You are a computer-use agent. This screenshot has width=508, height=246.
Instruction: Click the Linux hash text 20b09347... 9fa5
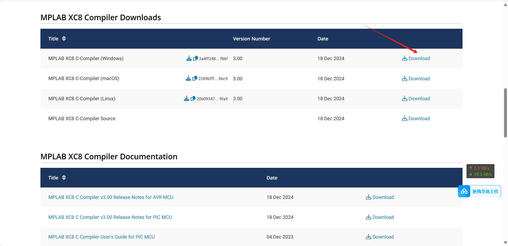coord(212,99)
